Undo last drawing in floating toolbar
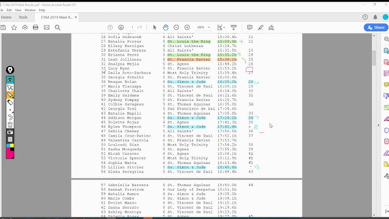Viewport: 389px width, 219px height. pyautogui.click(x=10, y=117)
